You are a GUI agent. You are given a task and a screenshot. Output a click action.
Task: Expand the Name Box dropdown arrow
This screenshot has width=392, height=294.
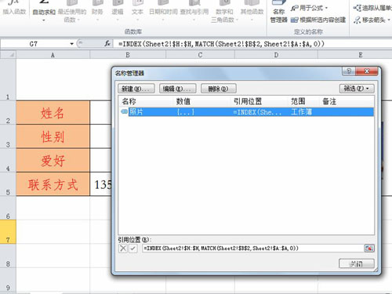click(71, 44)
